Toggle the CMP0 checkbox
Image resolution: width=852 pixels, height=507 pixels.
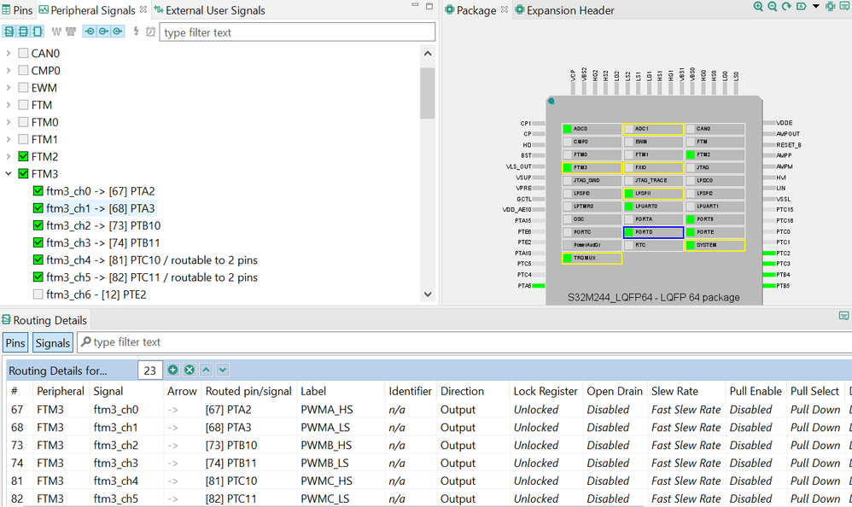pos(23,71)
